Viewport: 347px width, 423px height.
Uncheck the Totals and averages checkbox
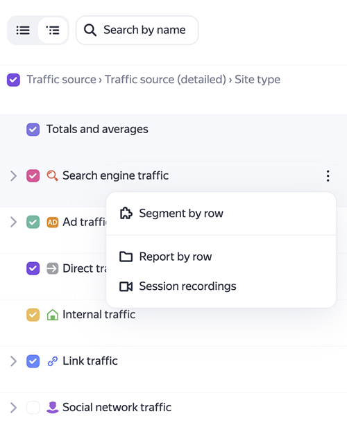tap(33, 130)
